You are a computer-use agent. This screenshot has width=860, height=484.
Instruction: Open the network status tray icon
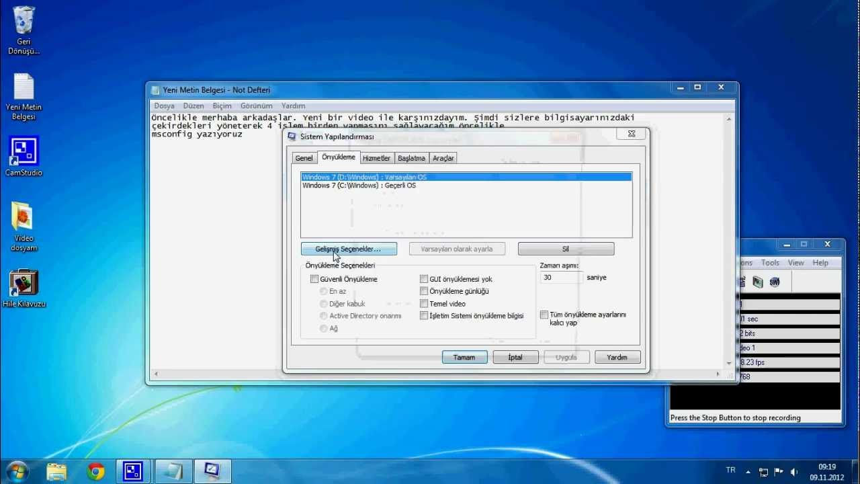(763, 472)
